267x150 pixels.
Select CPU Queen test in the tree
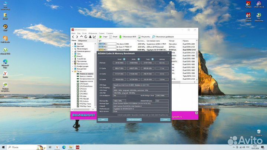click(84, 84)
